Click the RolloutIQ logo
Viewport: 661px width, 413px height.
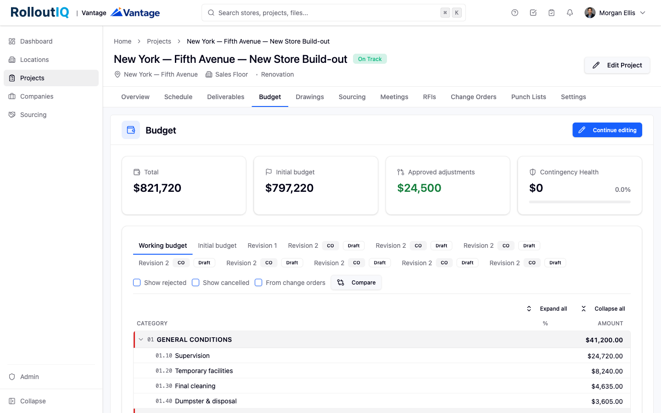pyautogui.click(x=40, y=12)
